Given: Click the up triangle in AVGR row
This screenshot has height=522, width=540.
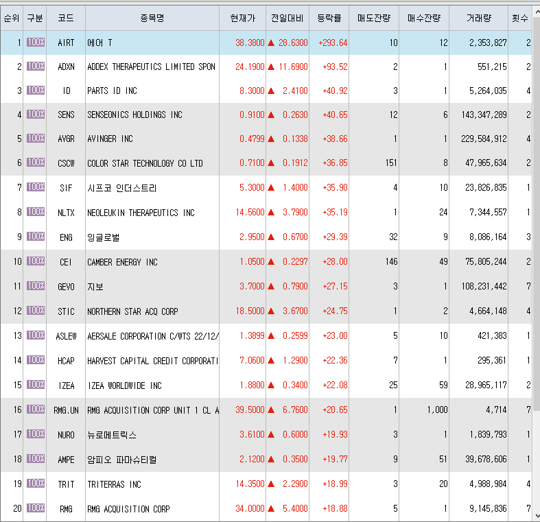Looking at the screenshot, I should tap(271, 139).
